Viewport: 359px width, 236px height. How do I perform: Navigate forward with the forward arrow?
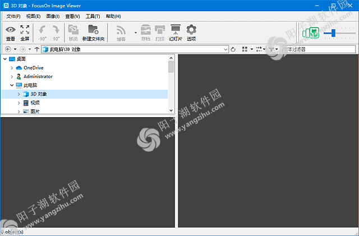tap(22, 49)
